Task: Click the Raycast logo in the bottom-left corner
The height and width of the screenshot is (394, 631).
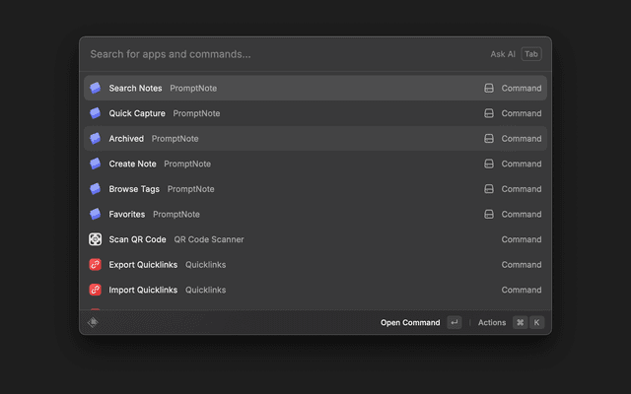Action: (x=94, y=322)
